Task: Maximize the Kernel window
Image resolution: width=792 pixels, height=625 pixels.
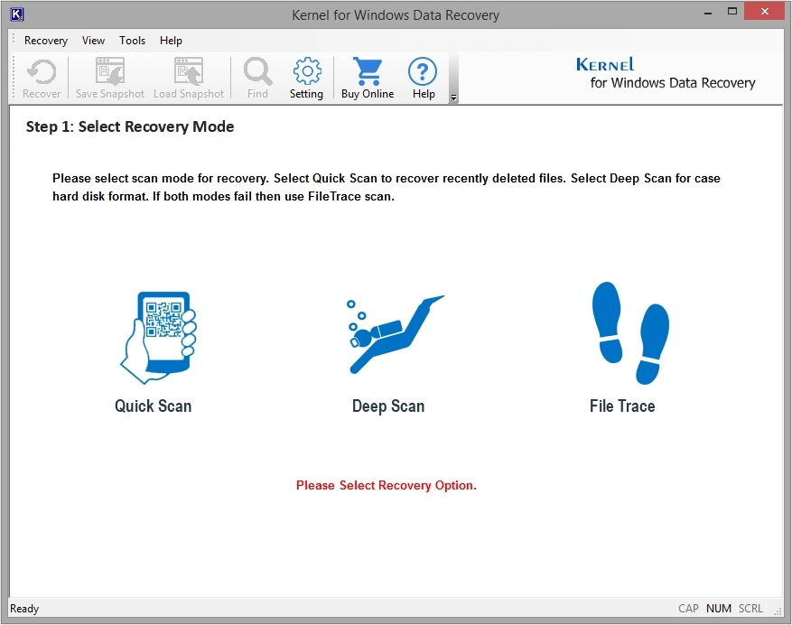Action: [x=731, y=11]
